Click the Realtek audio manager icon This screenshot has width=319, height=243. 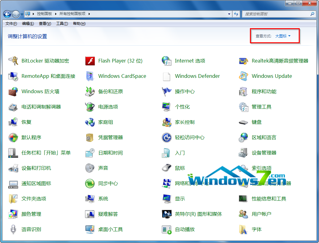[x=243, y=61]
